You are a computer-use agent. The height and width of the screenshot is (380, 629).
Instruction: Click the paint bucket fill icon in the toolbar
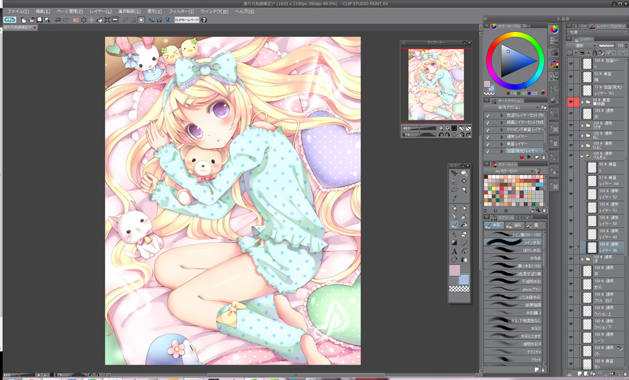pos(99,19)
